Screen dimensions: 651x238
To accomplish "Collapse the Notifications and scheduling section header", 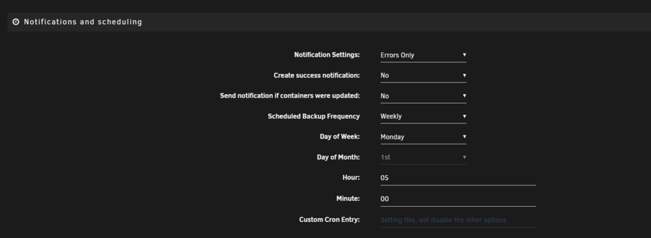I will click(329, 22).
